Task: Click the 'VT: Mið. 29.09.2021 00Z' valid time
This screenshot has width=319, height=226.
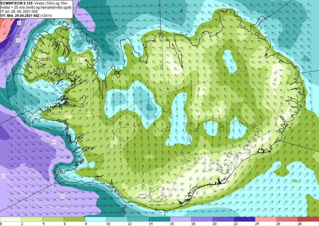Action: [20, 16]
